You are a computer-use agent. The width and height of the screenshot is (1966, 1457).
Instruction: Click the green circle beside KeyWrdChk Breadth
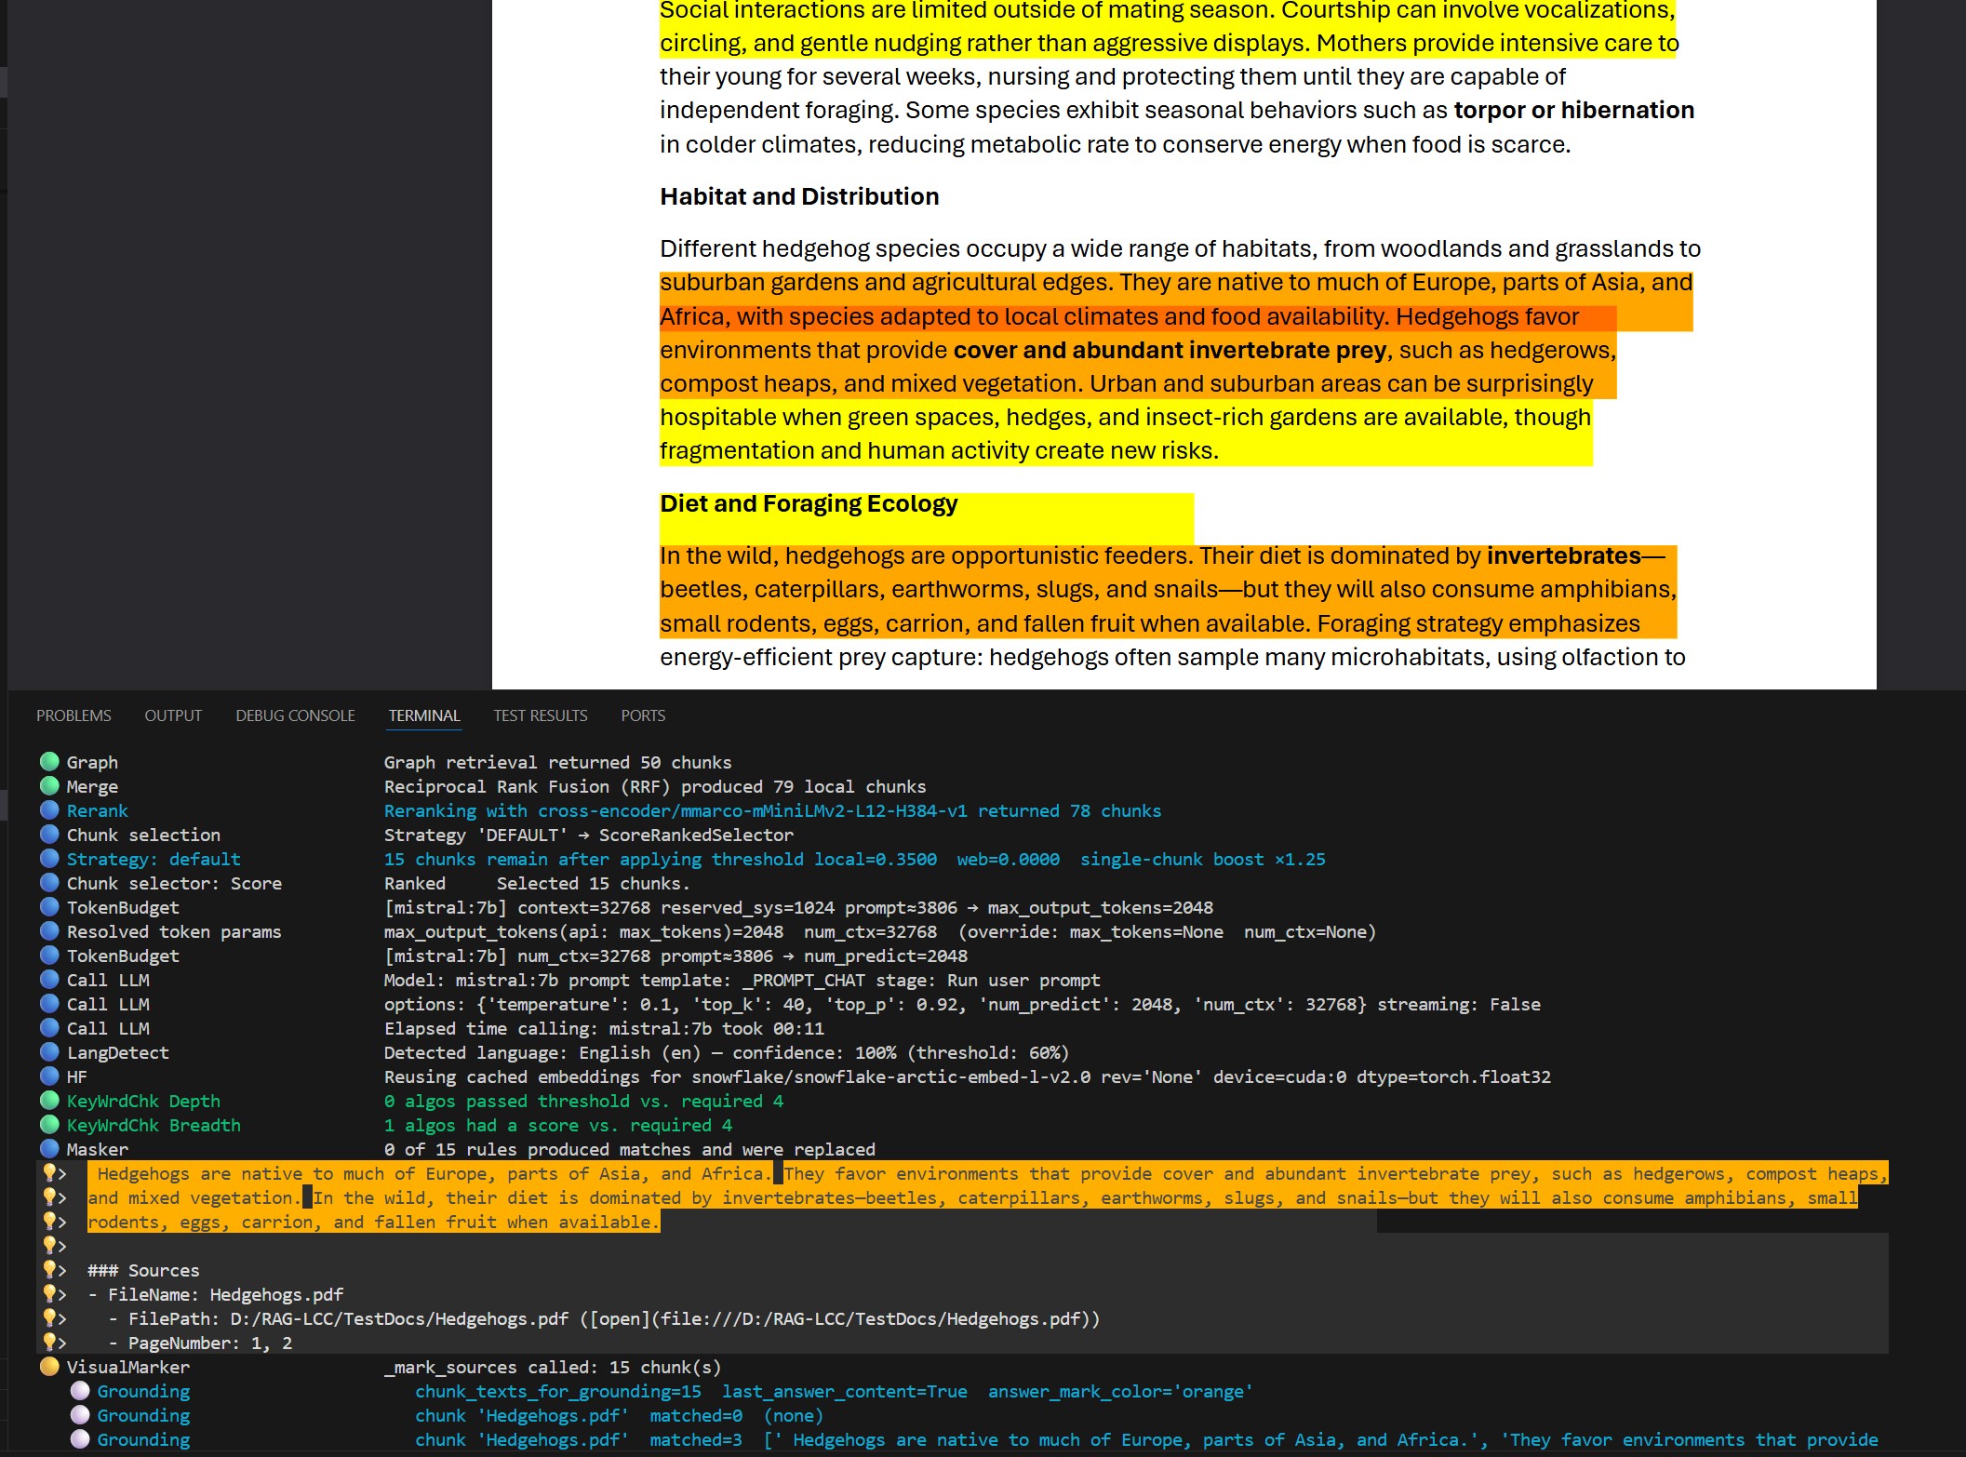pyautogui.click(x=49, y=1124)
